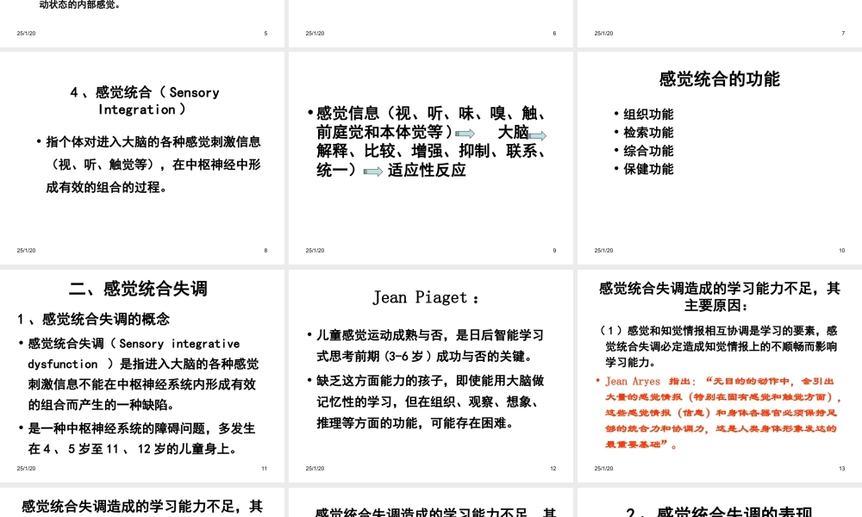Image resolution: width=862 pixels, height=517 pixels.
Task: Select the slide titled "二、感觉统合失调"
Action: coord(143,371)
